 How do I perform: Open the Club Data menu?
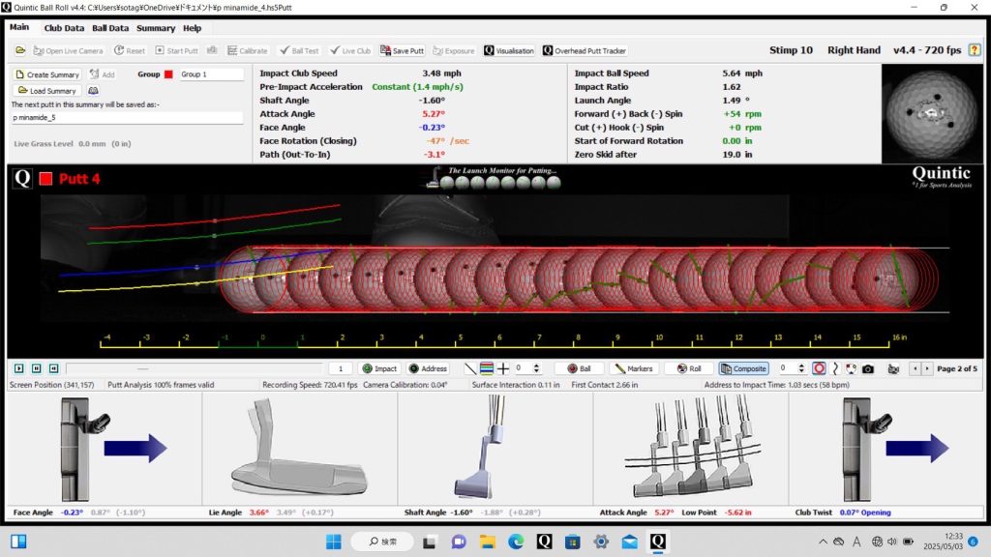tap(64, 28)
